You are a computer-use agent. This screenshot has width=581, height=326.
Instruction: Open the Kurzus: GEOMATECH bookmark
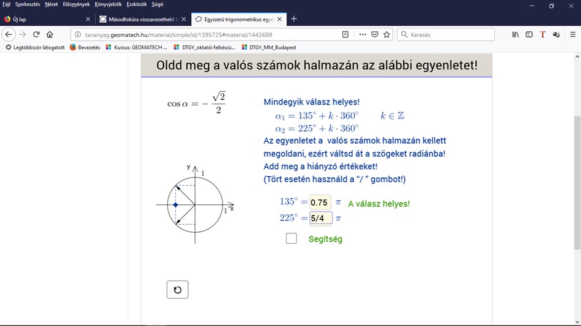[x=136, y=47]
